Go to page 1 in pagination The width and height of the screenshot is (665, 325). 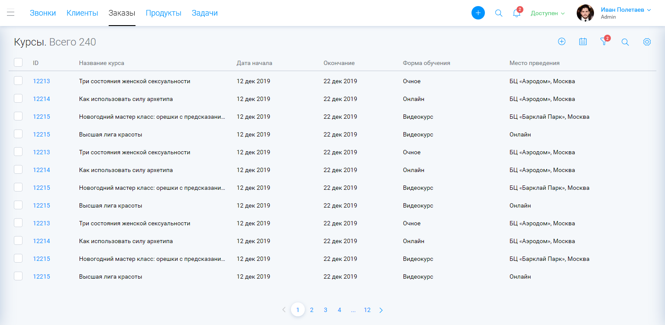[298, 310]
